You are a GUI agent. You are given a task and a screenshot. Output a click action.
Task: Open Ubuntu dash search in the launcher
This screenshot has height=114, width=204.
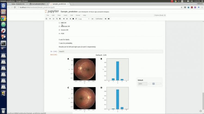click(3, 6)
